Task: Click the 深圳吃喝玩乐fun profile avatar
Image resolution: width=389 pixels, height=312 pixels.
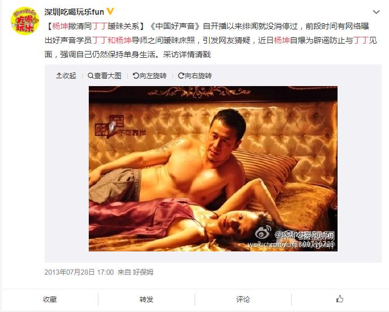Action: pyautogui.click(x=25, y=21)
